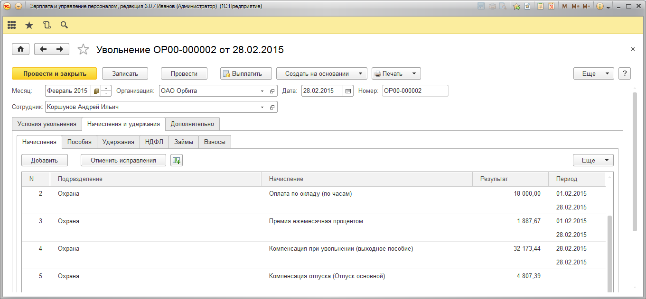Screen dimensions: 646x299
Task: Click the Организация field ОАО Орбита
Action: (x=208, y=91)
